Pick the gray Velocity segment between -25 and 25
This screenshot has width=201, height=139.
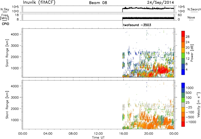click(183, 105)
